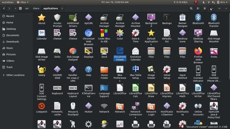This screenshot has height=129, width=230.
Task: Open the hamburger menu in the toolbar
Action: click(x=204, y=9)
